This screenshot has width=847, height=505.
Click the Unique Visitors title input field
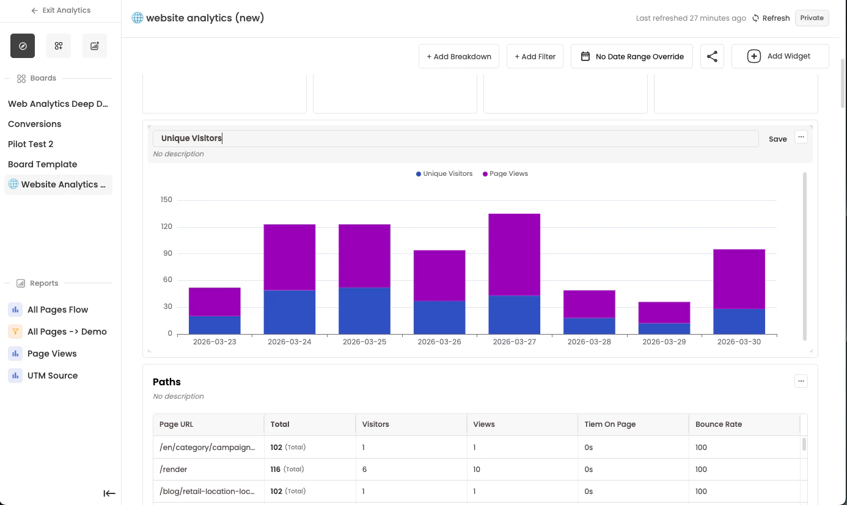455,139
